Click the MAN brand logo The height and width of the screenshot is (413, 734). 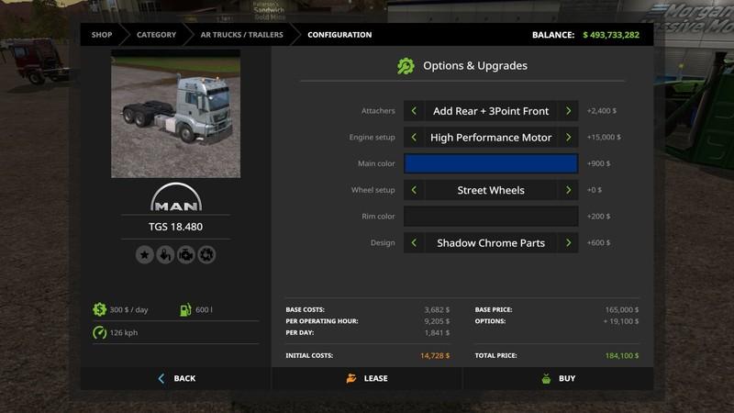(175, 199)
